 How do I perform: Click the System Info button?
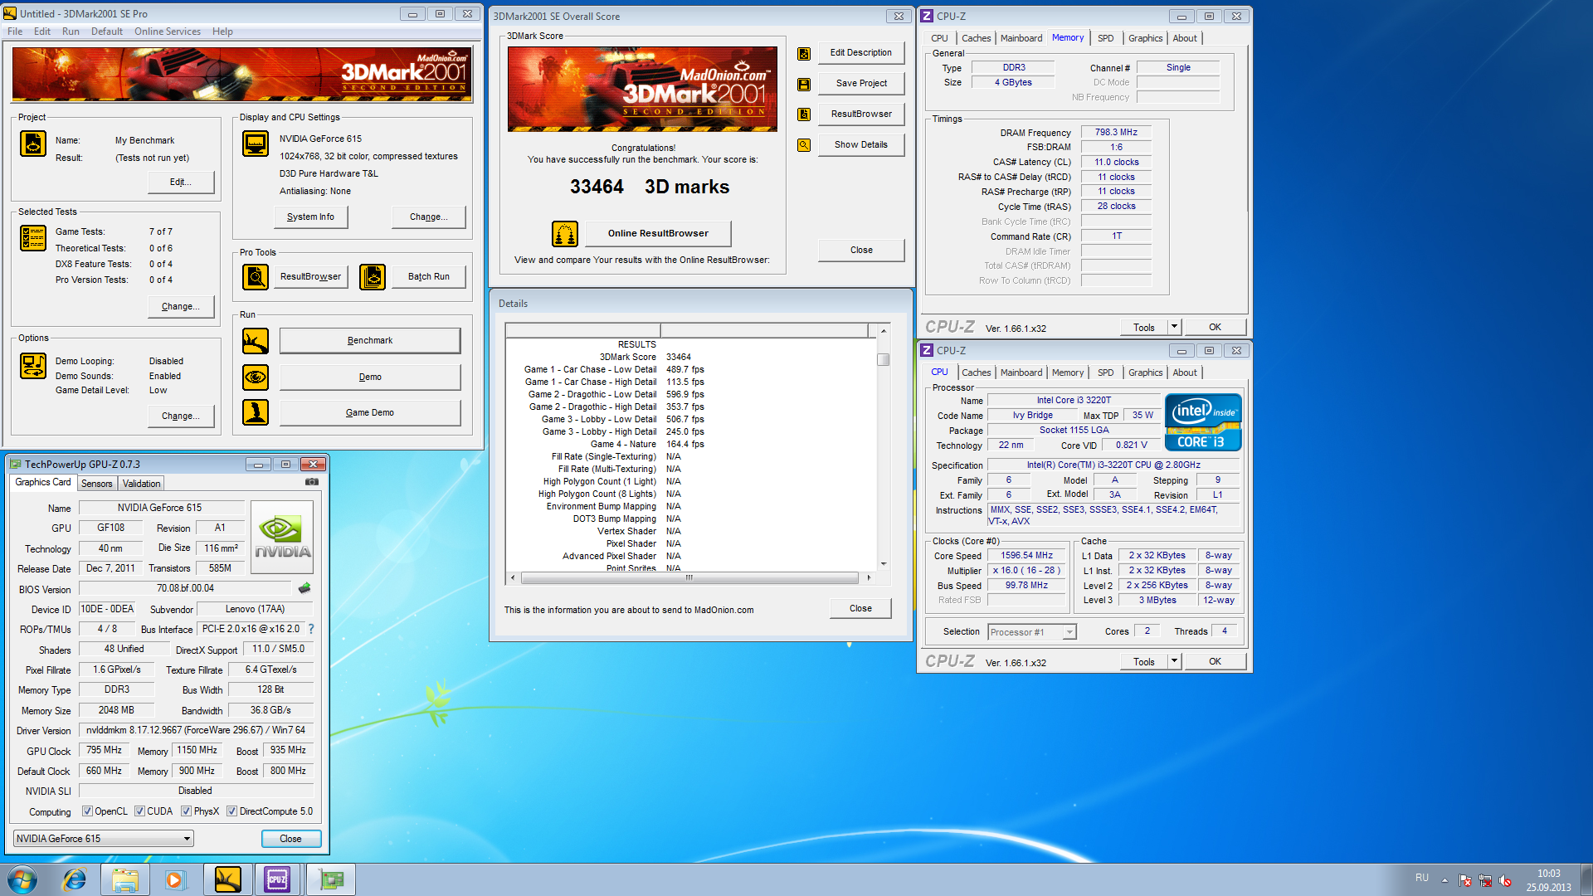point(310,217)
